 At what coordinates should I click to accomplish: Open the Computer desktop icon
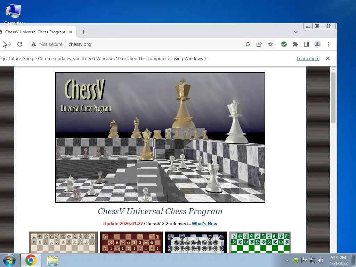pos(14,13)
